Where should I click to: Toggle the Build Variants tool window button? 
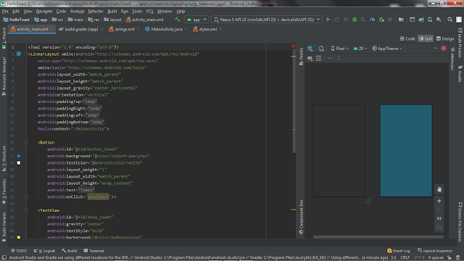(4, 227)
